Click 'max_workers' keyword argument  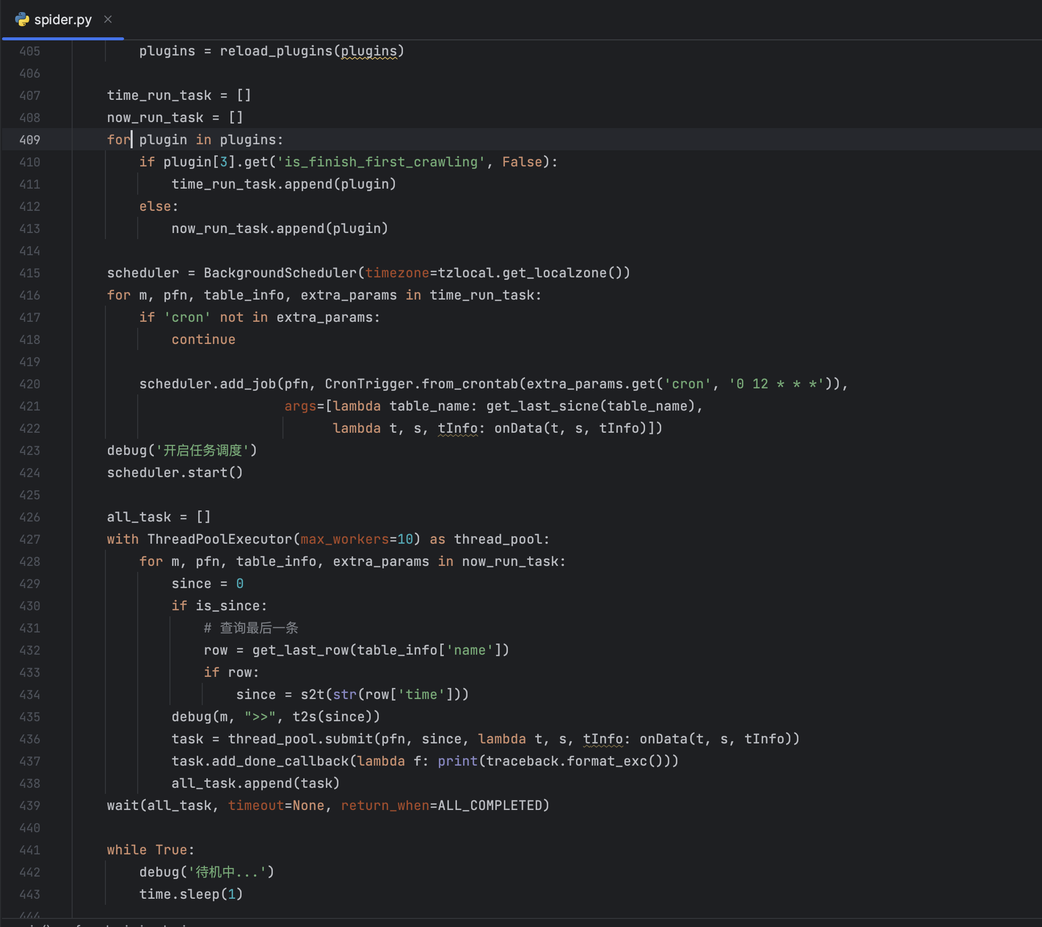[344, 539]
